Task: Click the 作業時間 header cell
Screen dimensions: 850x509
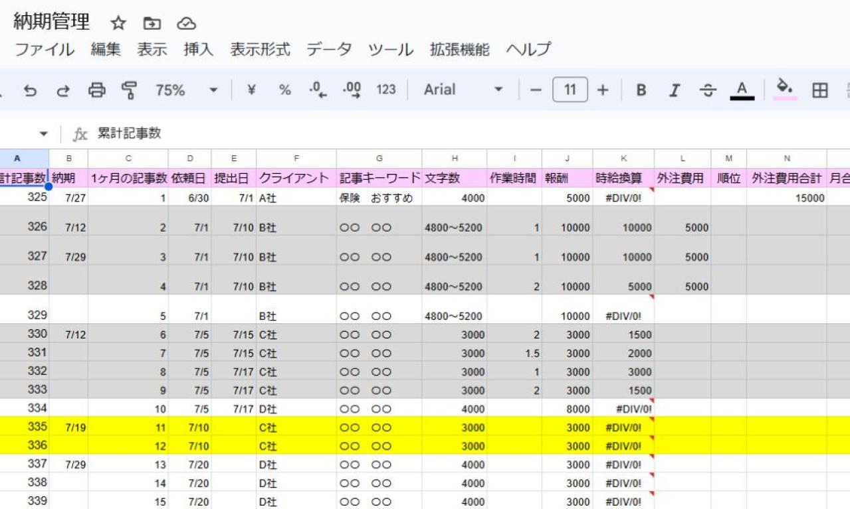Action: click(x=514, y=178)
